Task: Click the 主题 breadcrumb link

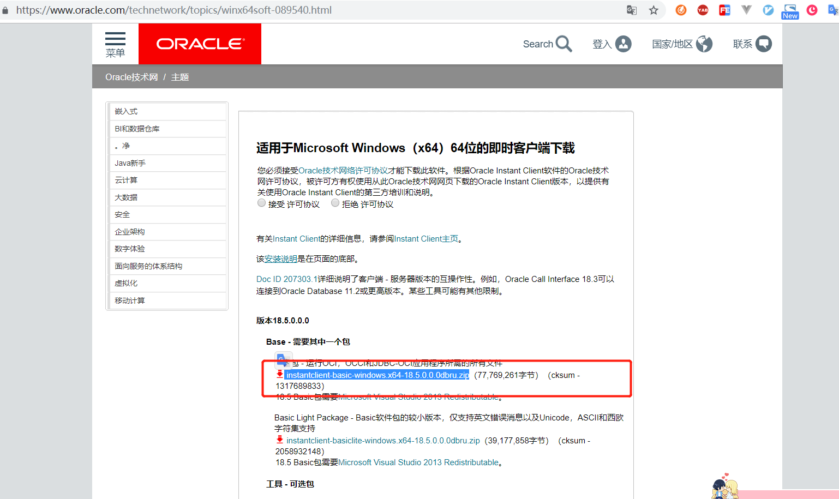Action: coord(180,77)
